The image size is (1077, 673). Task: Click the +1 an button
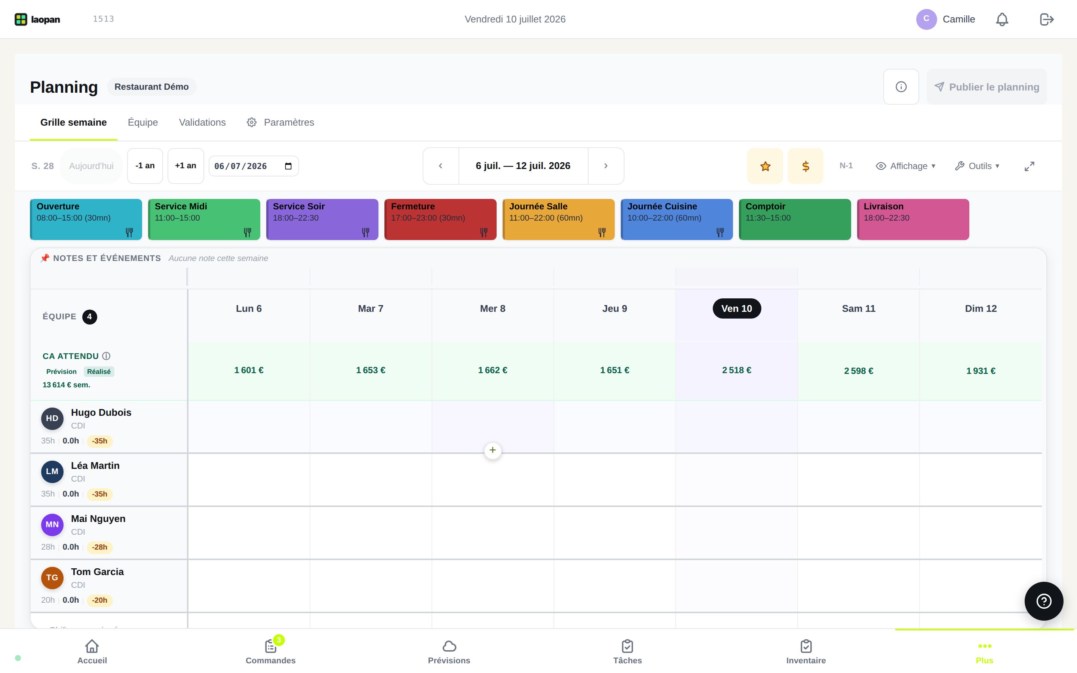tap(185, 166)
